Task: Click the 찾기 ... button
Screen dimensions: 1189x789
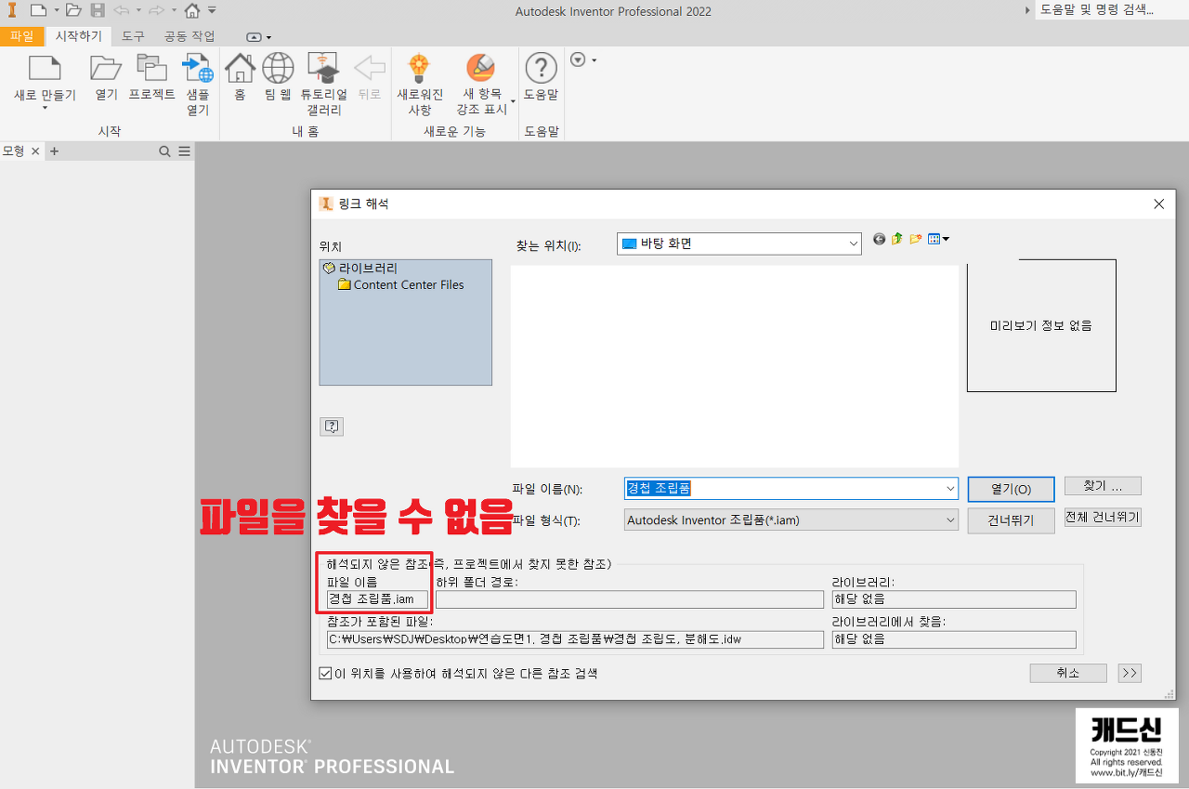Action: pos(1103,486)
